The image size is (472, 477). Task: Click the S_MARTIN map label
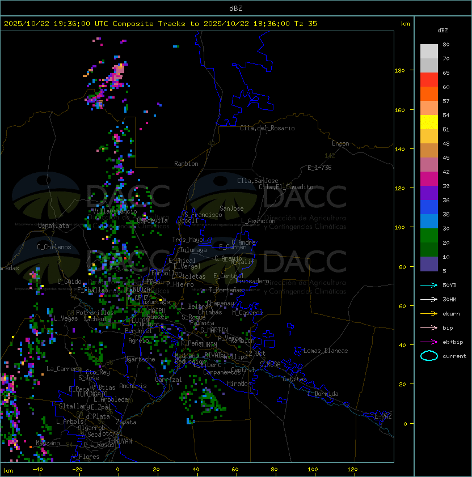[x=214, y=330]
